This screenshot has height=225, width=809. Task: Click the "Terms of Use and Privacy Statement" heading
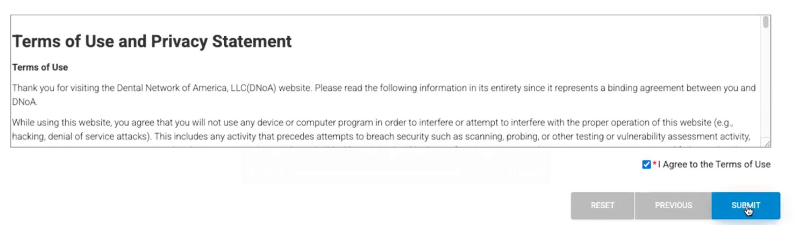click(x=152, y=41)
